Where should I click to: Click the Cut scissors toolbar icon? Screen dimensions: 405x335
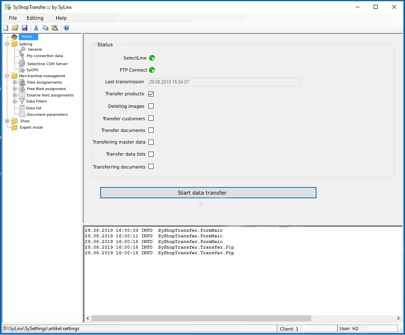(x=36, y=28)
